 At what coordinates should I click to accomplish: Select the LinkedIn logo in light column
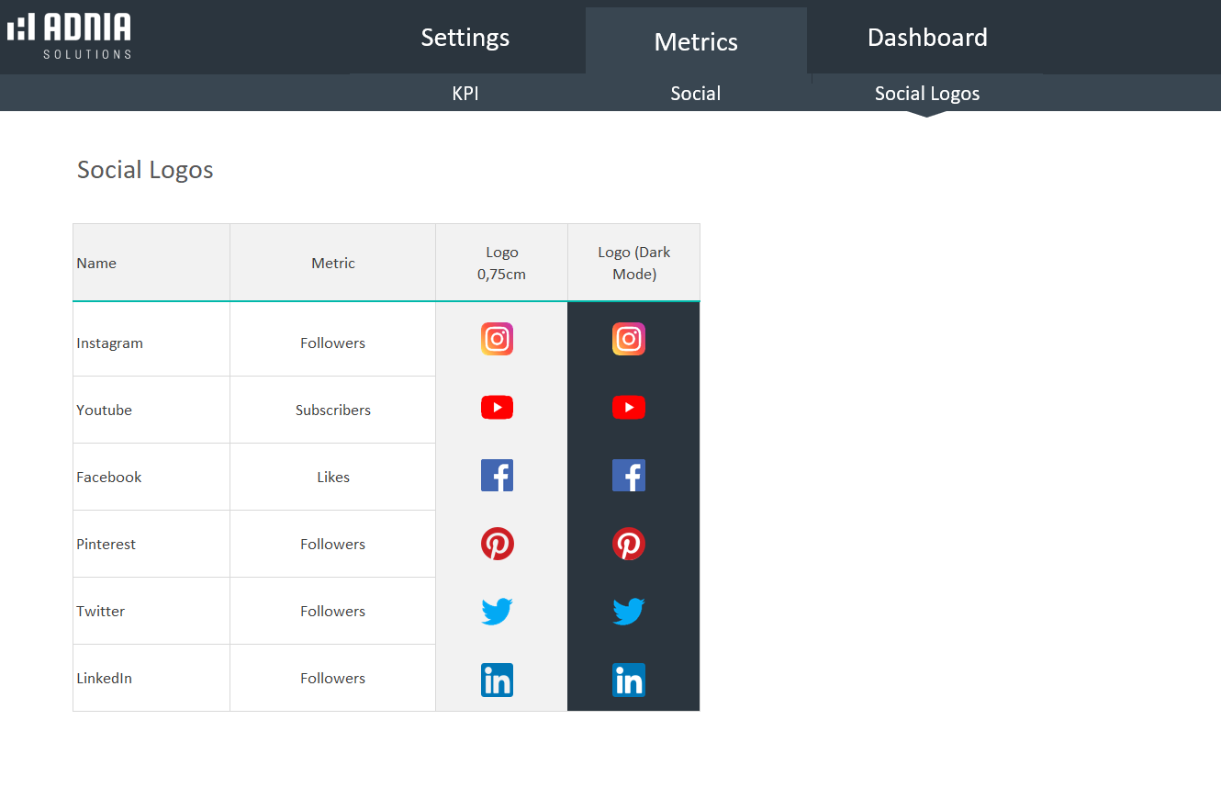coord(497,680)
